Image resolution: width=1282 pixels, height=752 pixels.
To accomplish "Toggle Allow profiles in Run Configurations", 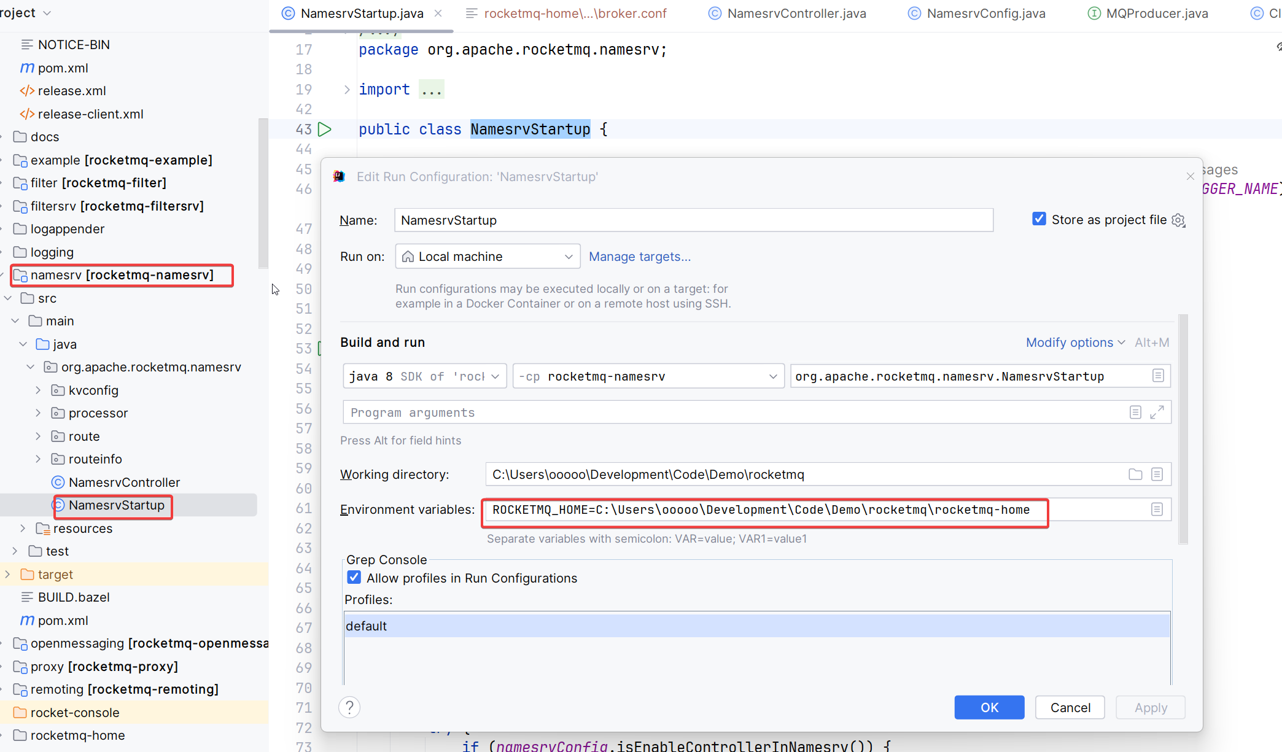I will tap(354, 578).
